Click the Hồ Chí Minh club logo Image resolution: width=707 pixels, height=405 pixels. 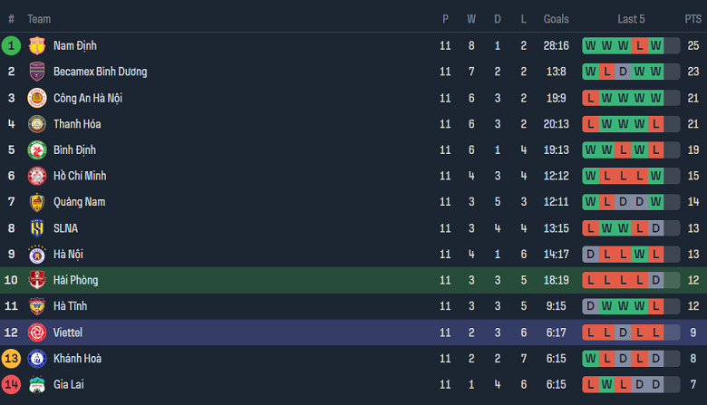tap(37, 176)
